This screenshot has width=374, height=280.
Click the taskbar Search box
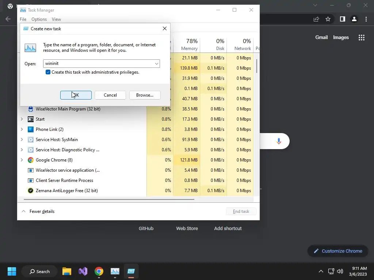[39, 271]
